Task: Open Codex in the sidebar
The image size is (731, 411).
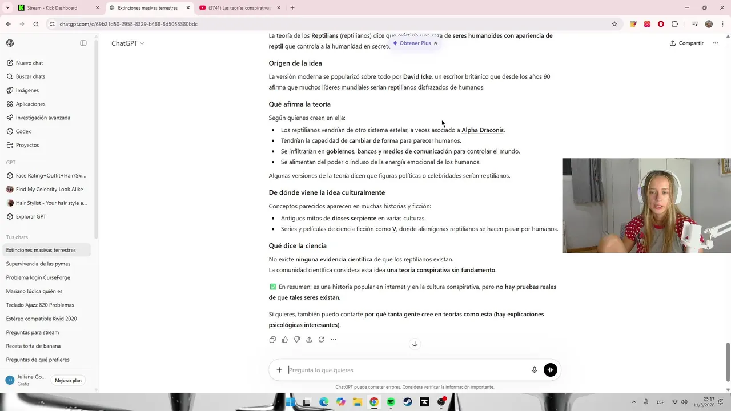Action: click(47, 131)
